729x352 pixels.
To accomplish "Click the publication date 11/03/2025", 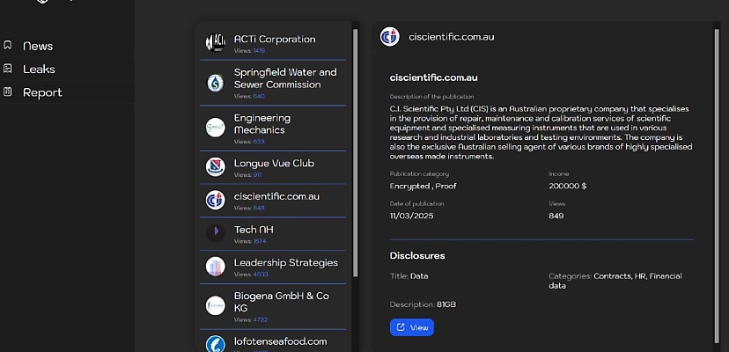I will [411, 216].
